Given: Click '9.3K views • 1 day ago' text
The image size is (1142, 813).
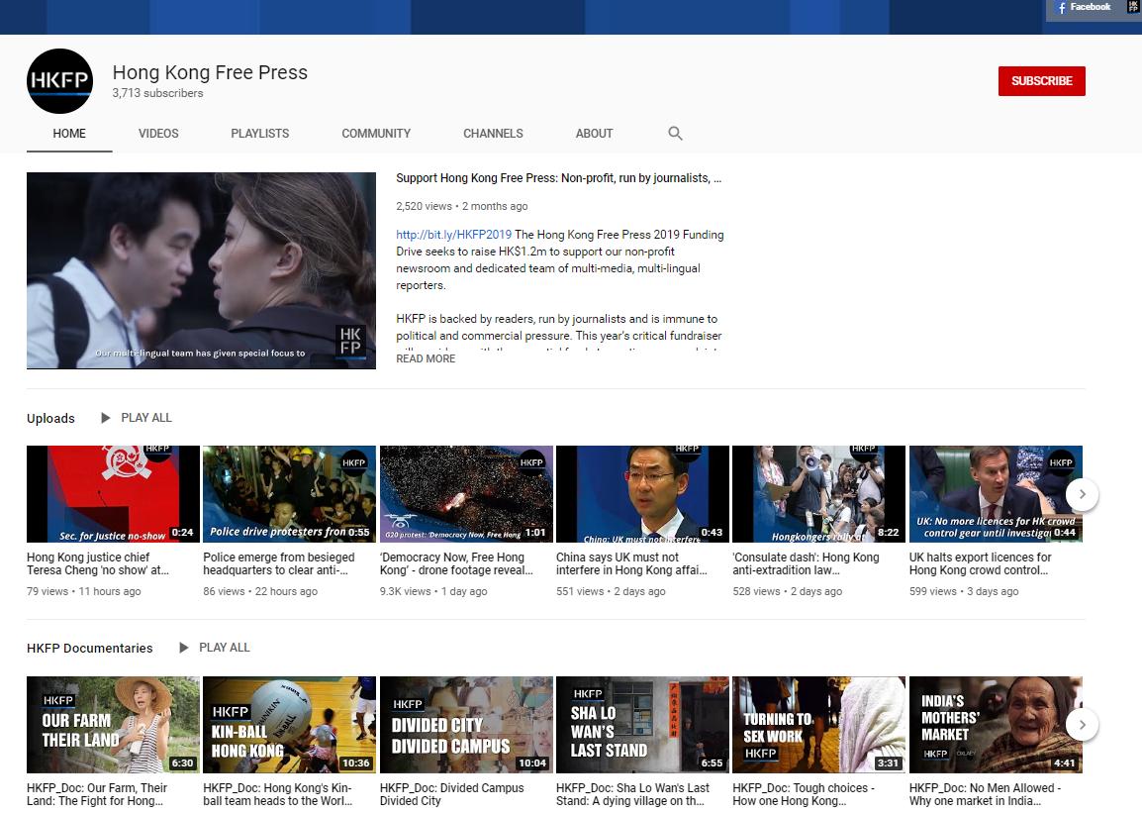Looking at the screenshot, I should point(433,591).
